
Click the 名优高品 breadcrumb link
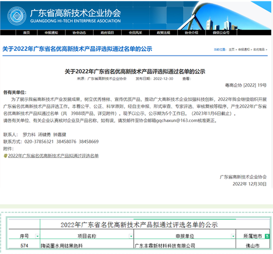click(x=259, y=50)
